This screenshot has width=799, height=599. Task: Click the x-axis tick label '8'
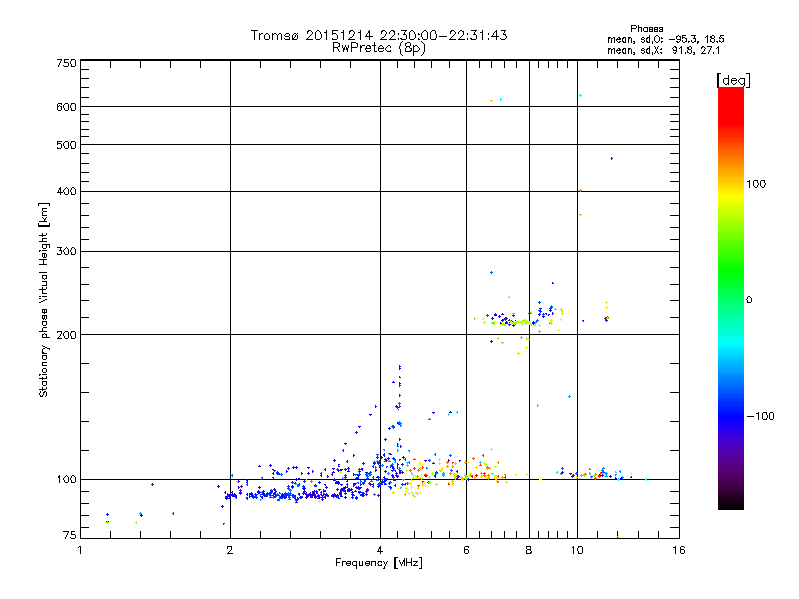tap(529, 550)
